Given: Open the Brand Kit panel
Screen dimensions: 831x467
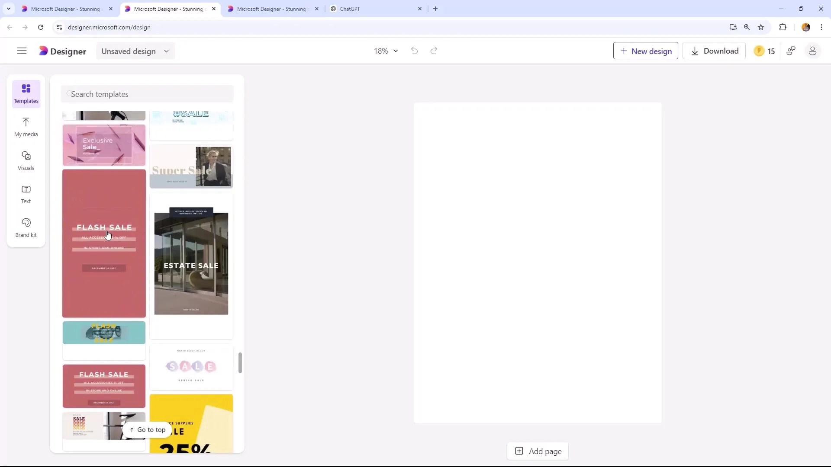Looking at the screenshot, I should coord(26,227).
